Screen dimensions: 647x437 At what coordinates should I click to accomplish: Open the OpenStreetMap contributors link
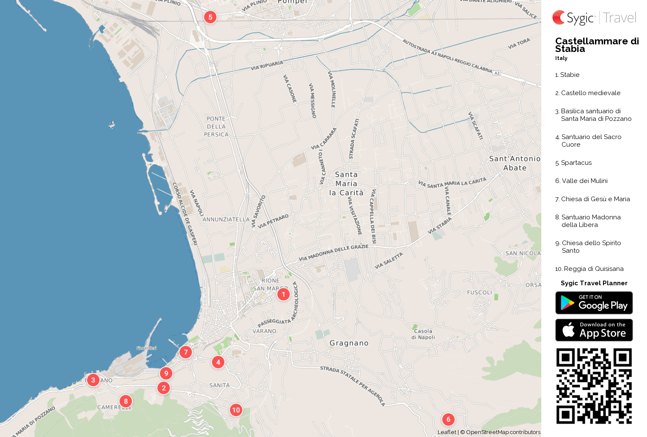pyautogui.click(x=503, y=432)
